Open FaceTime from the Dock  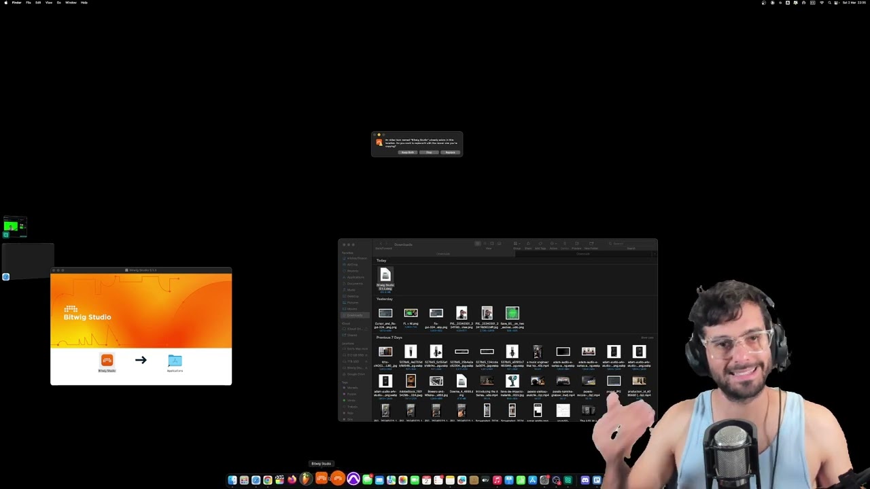[415, 480]
